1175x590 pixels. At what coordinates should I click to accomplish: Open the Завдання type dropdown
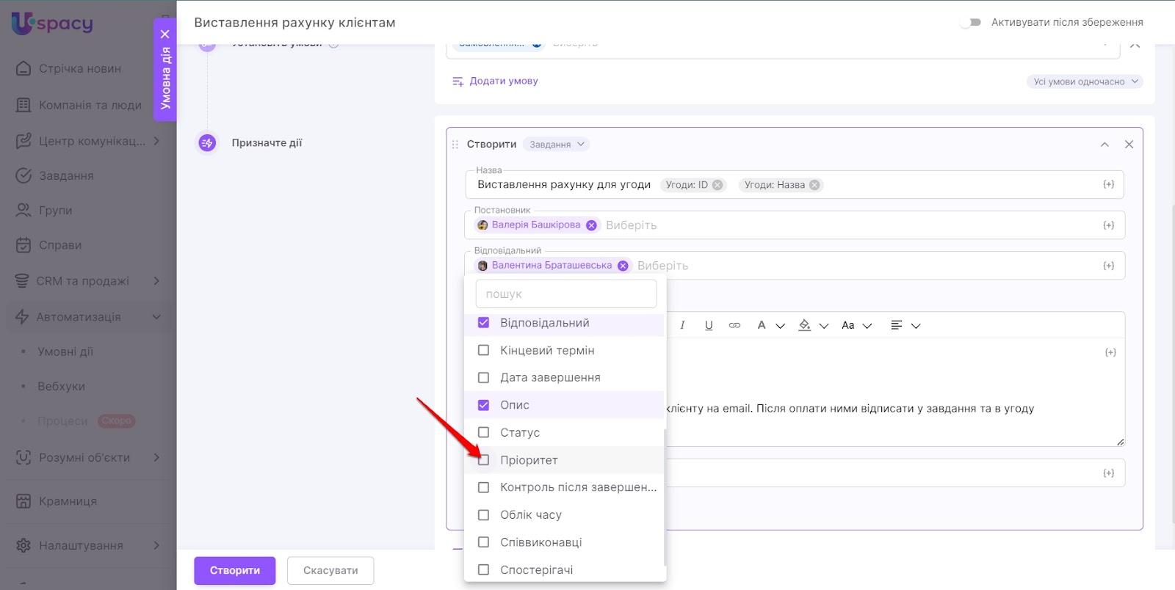(x=557, y=145)
